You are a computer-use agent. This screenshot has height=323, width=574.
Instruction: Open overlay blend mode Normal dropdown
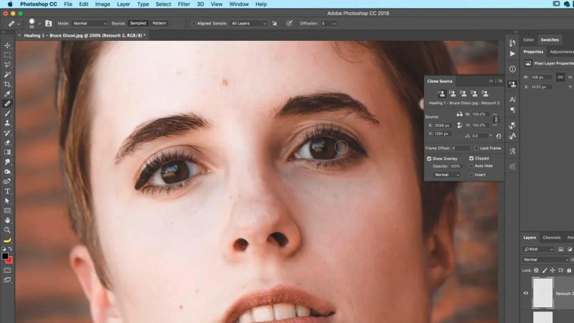pyautogui.click(x=446, y=174)
